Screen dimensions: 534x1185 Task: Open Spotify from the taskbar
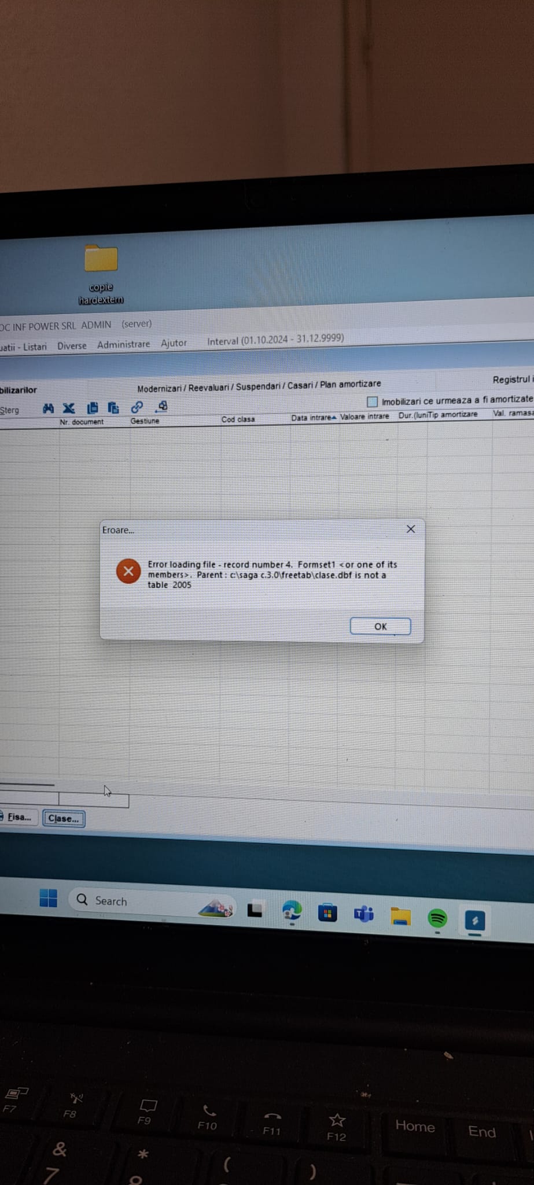pyautogui.click(x=437, y=918)
